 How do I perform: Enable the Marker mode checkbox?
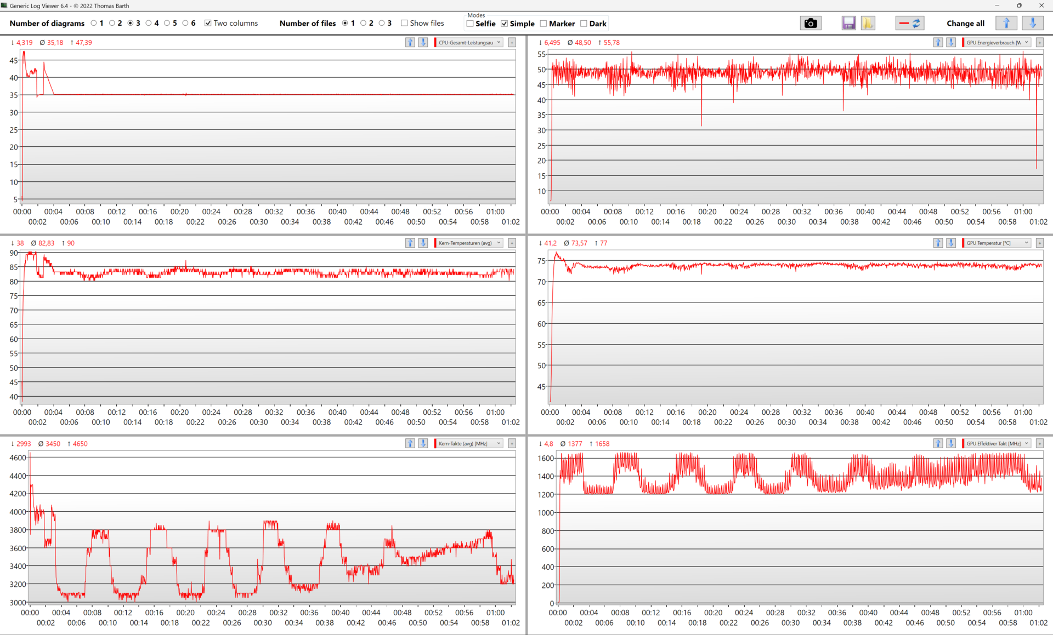click(544, 24)
